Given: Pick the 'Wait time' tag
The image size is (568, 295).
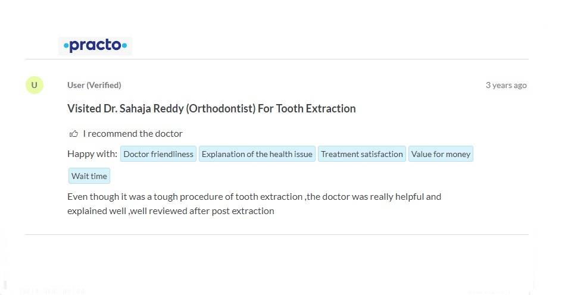Looking at the screenshot, I should 89,176.
